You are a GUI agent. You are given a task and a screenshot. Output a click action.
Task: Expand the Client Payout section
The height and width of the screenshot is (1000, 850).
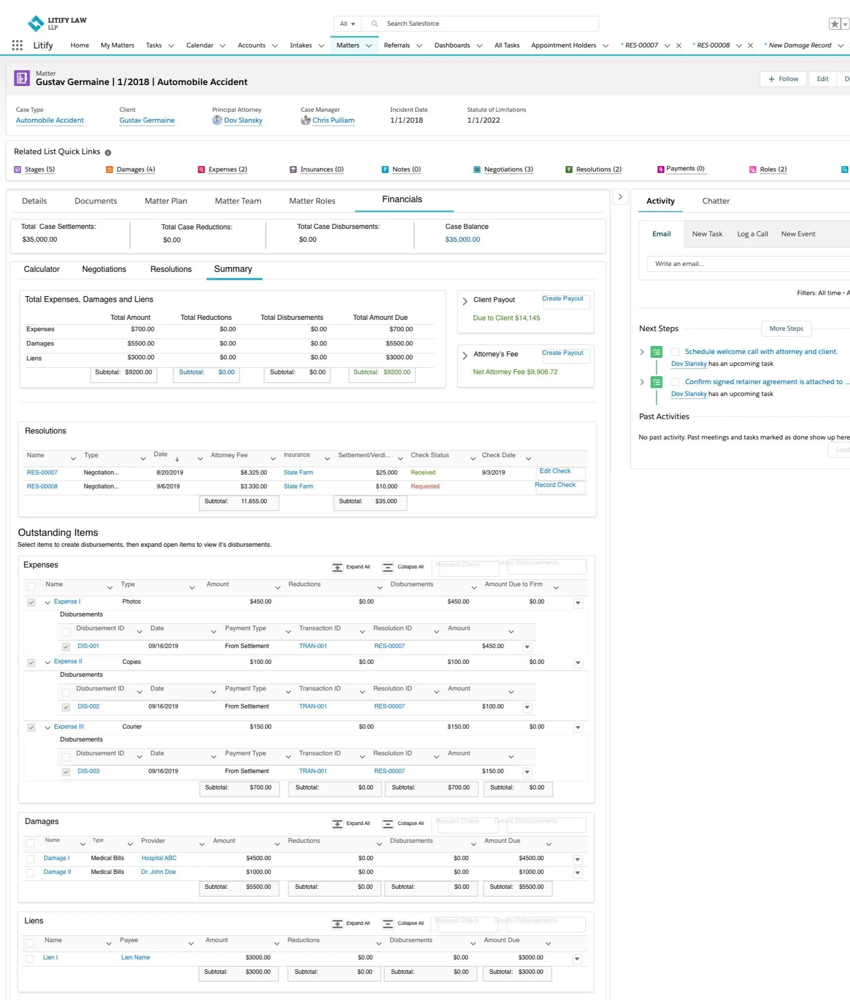point(465,301)
